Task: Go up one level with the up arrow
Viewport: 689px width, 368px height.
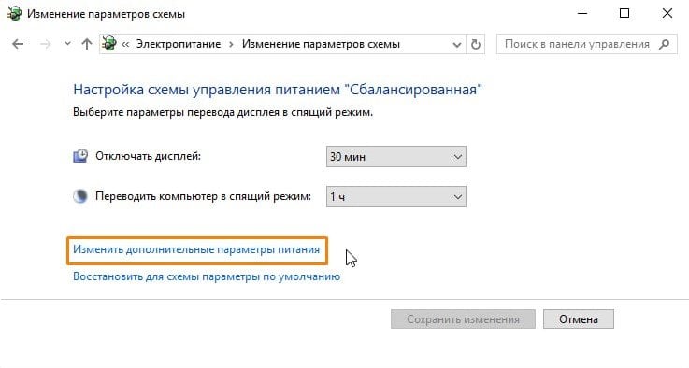Action: tap(87, 44)
